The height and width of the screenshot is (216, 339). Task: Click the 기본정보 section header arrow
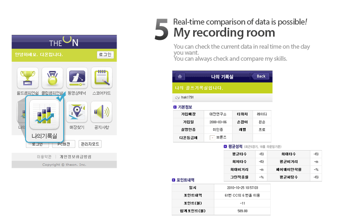coord(175,107)
